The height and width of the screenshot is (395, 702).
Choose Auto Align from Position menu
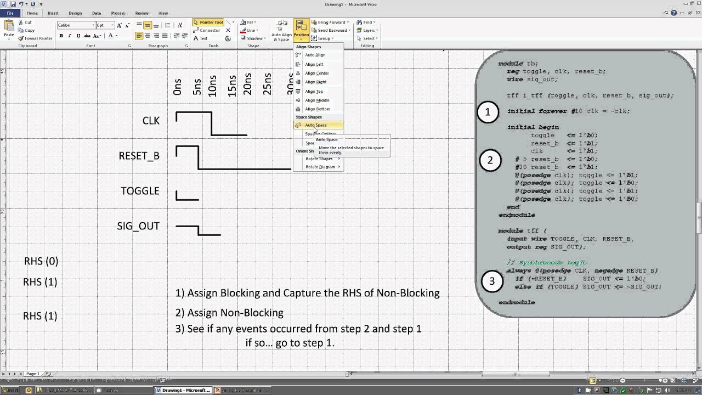[319, 55]
